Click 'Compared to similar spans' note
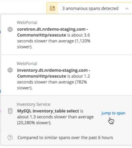132x148 pixels. tap(65, 137)
